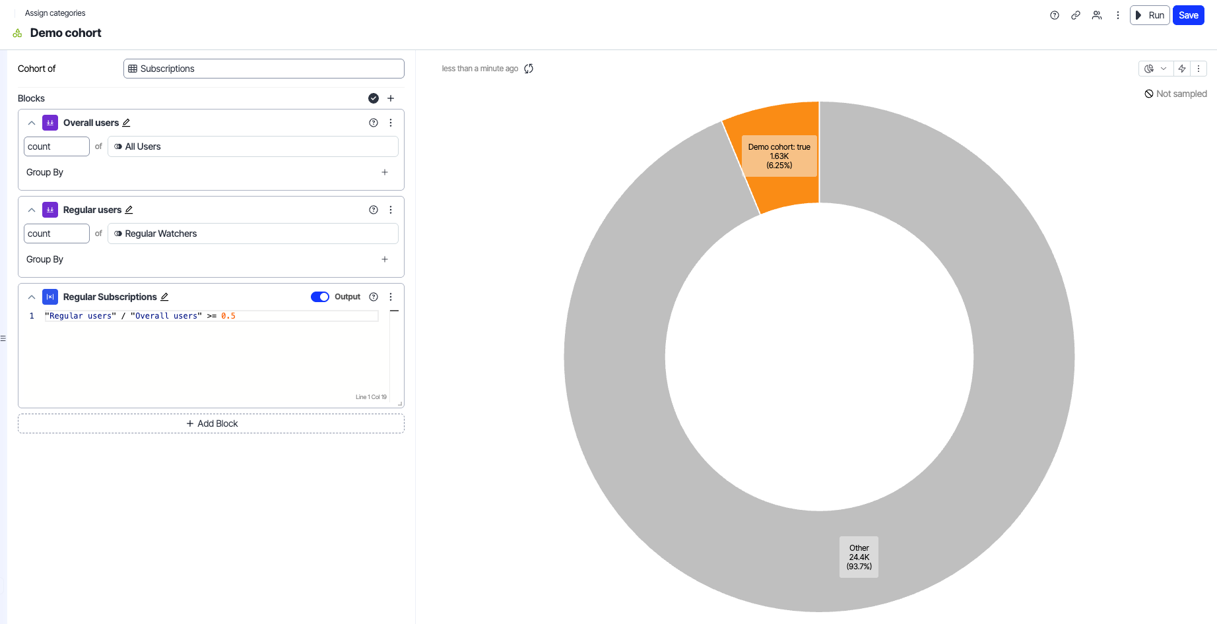Click the Add Block button
Screen dimensions: 1217x624
[211, 423]
